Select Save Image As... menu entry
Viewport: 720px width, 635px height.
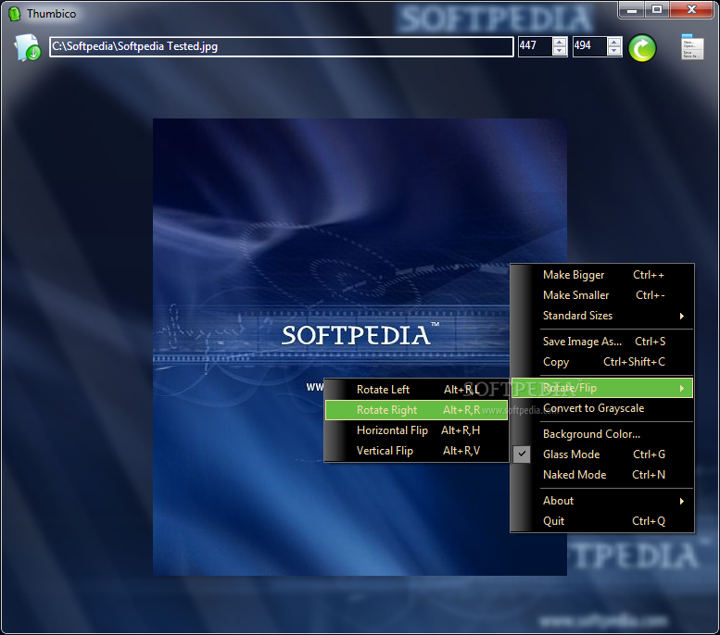tap(602, 342)
